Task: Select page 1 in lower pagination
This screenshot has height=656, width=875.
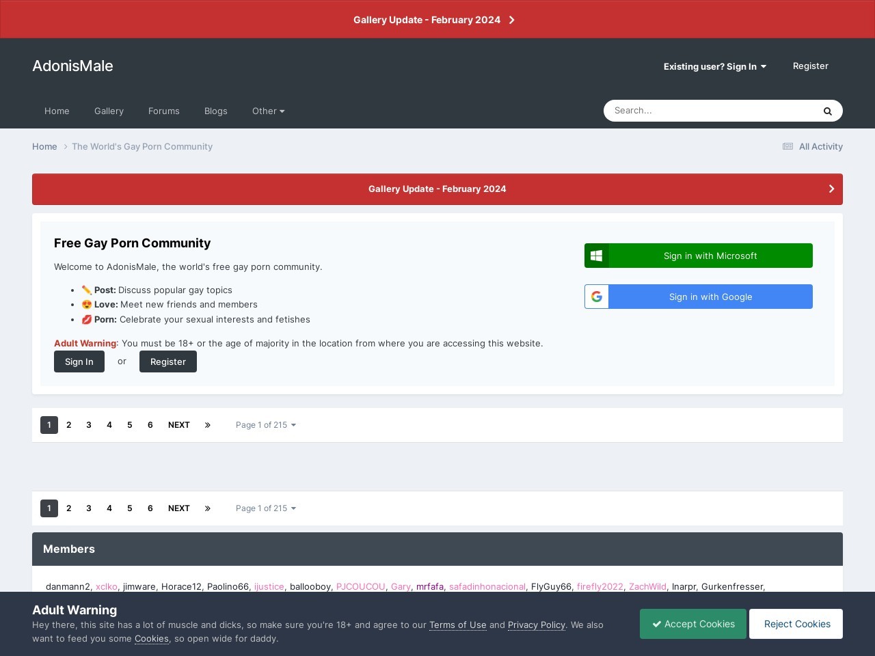Action: [49, 508]
